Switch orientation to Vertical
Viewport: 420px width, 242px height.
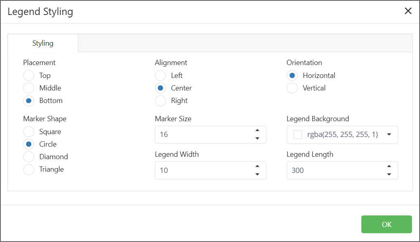tap(292, 88)
